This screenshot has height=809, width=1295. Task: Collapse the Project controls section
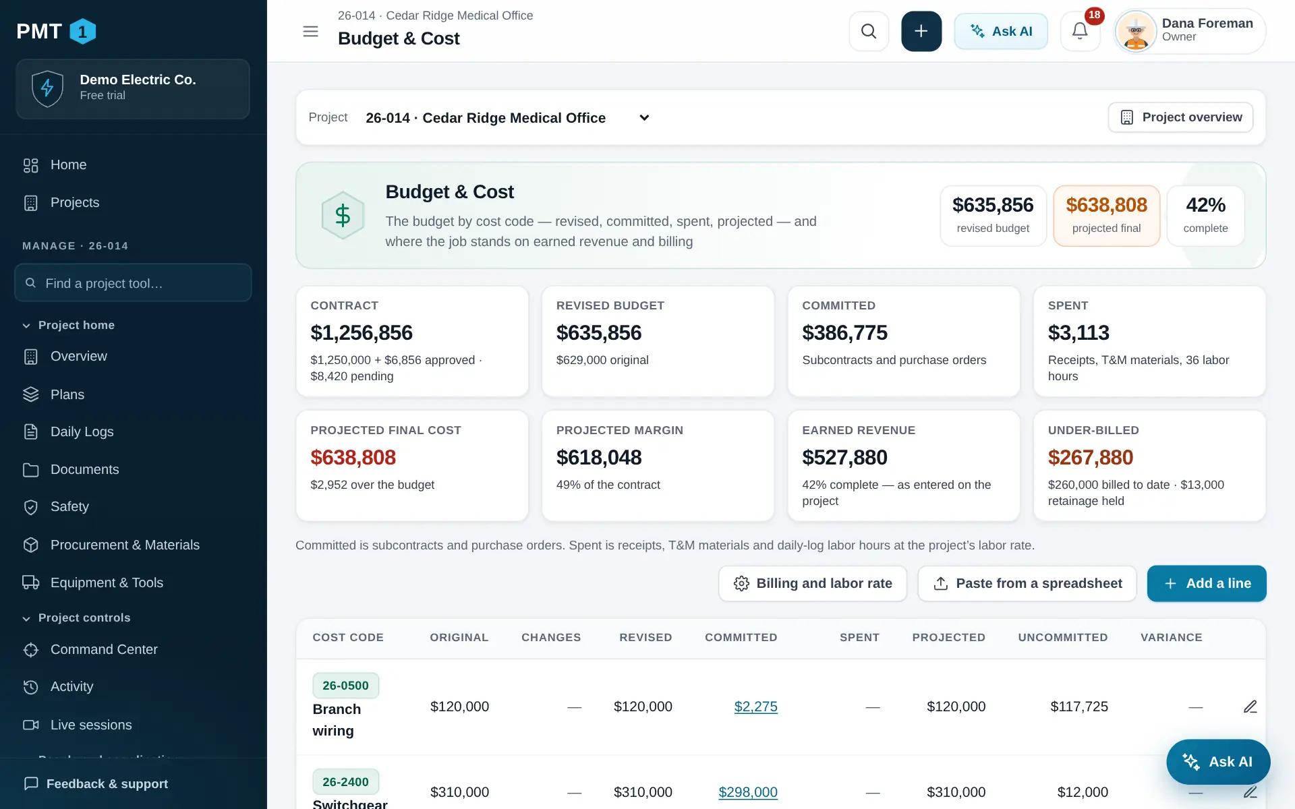76,618
